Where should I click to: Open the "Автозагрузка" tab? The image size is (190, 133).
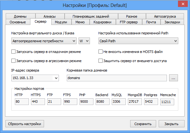click(165, 16)
